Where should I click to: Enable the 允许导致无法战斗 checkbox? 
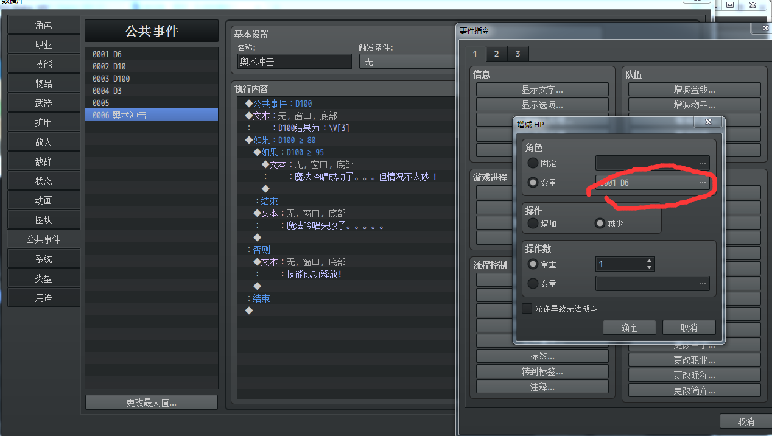527,309
